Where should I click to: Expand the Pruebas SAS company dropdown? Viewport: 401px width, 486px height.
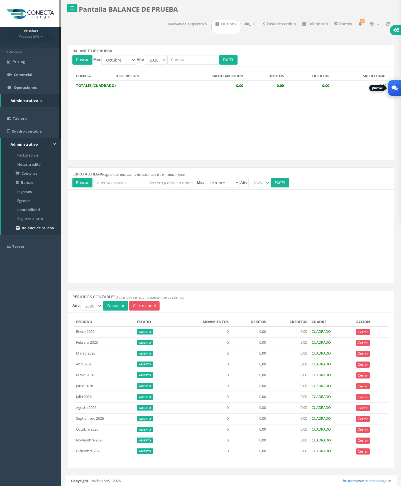click(x=31, y=36)
